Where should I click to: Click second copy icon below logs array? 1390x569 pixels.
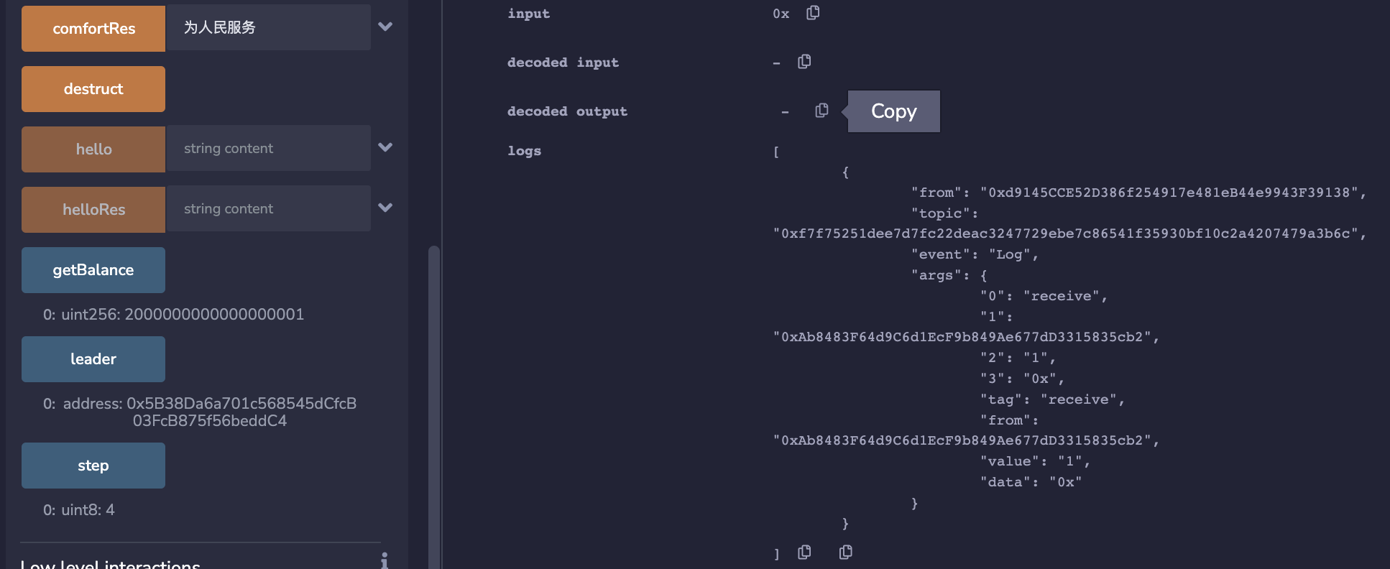coord(846,552)
